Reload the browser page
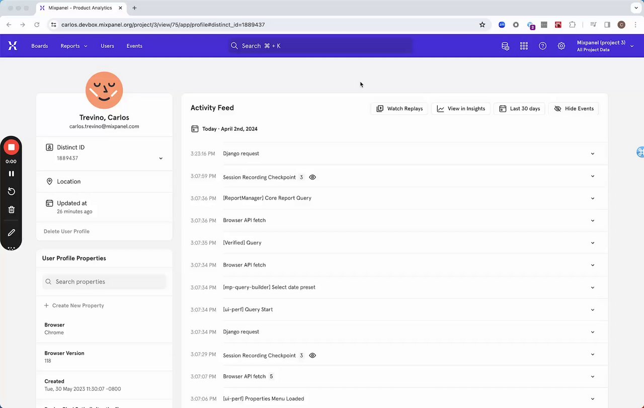This screenshot has height=408, width=644. click(x=37, y=25)
